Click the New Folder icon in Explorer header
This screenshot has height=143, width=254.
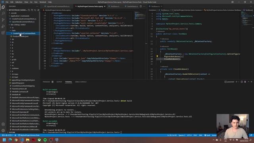click(32, 10)
